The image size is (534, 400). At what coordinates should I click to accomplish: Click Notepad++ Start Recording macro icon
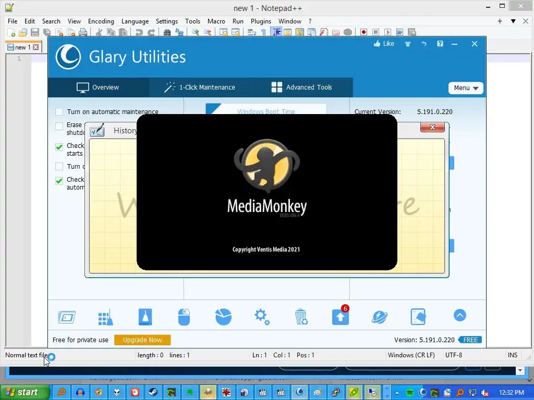click(x=363, y=32)
